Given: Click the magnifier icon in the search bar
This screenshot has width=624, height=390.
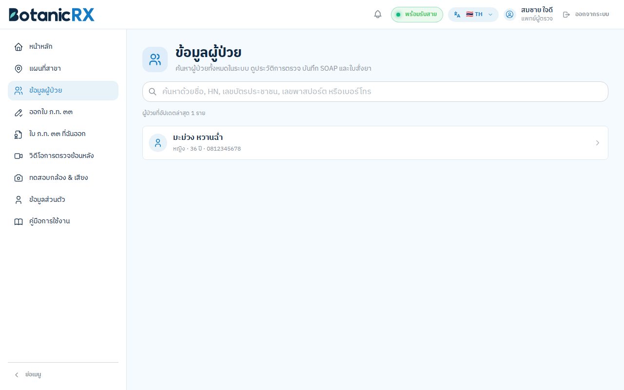Looking at the screenshot, I should (x=153, y=92).
